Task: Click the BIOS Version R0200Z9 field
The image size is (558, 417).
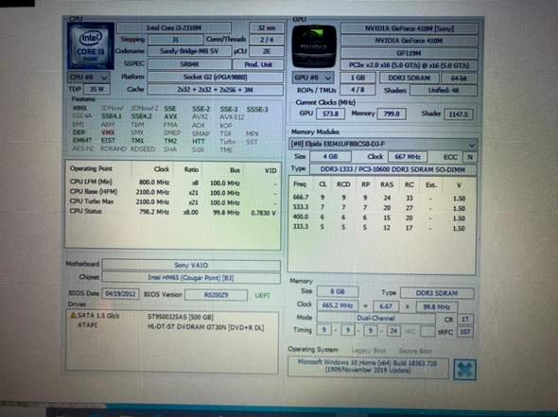Action: (x=216, y=295)
